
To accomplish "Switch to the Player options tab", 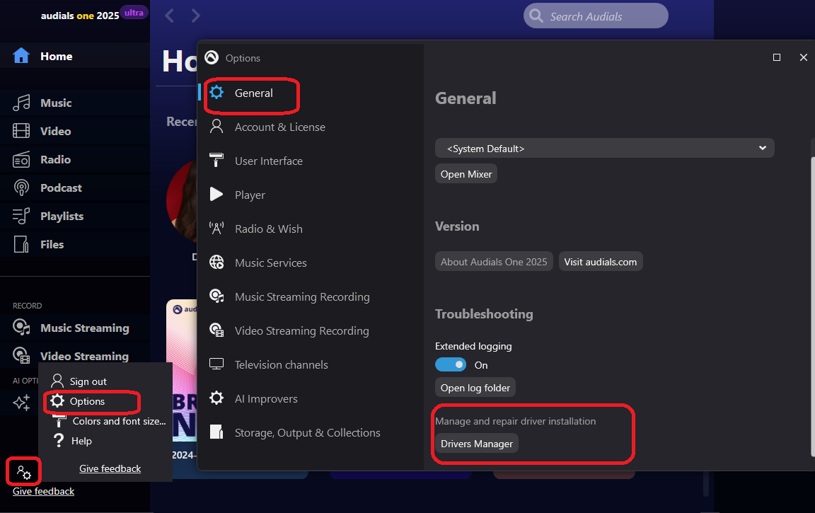I will click(250, 195).
